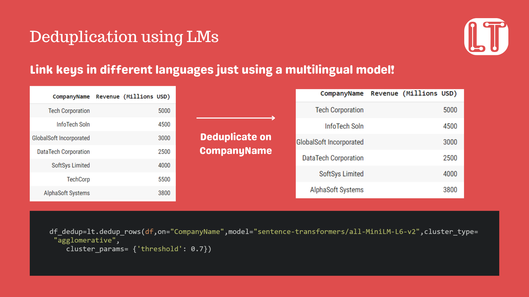Screen dimensions: 529x297
Task: Select 'TechCorp' row in left table
Action: [x=78, y=179]
